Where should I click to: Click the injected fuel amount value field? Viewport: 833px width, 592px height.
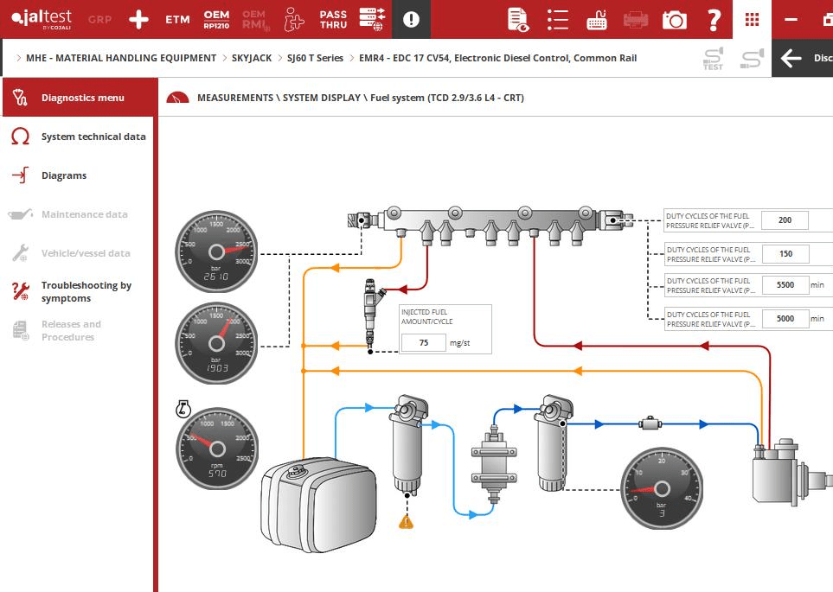[x=423, y=342]
